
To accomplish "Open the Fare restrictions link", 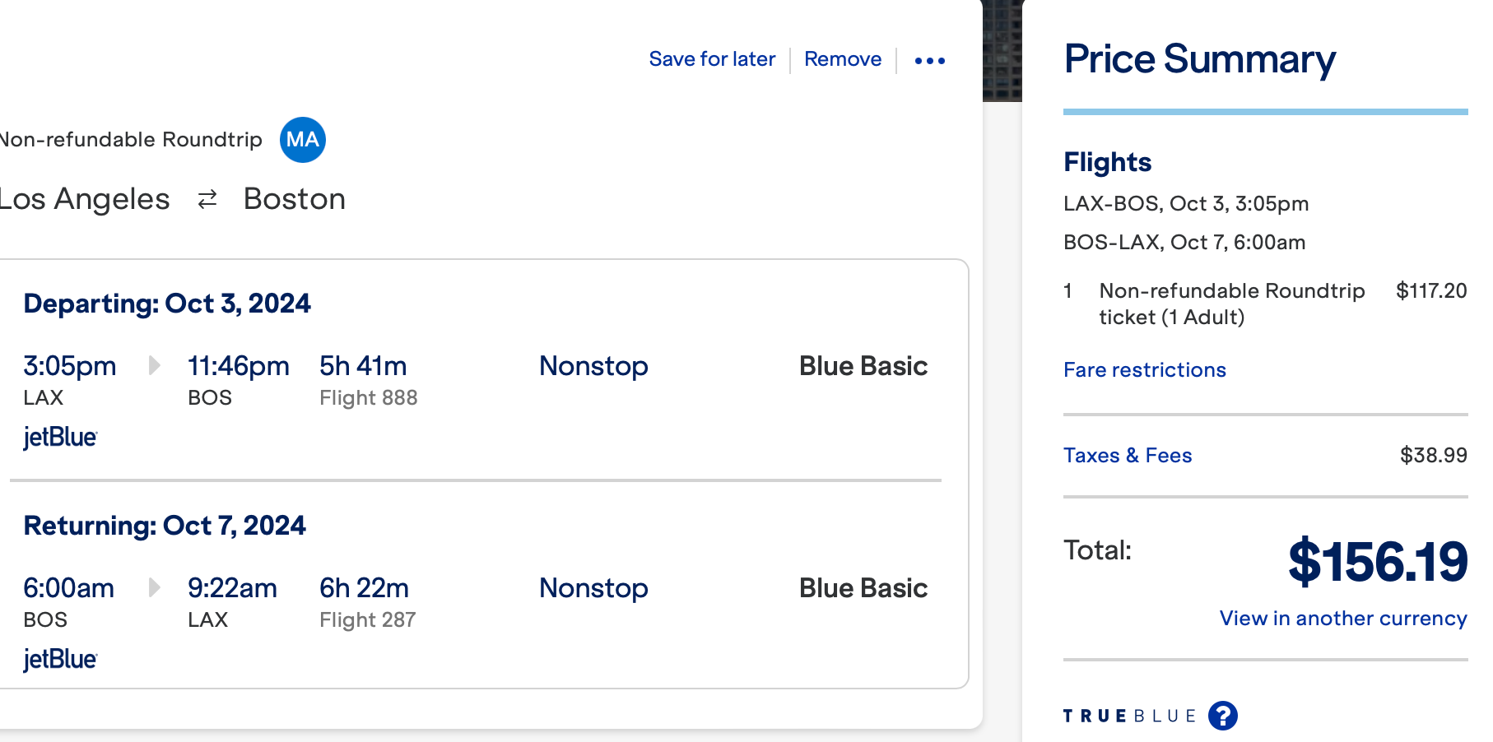I will pos(1144,370).
